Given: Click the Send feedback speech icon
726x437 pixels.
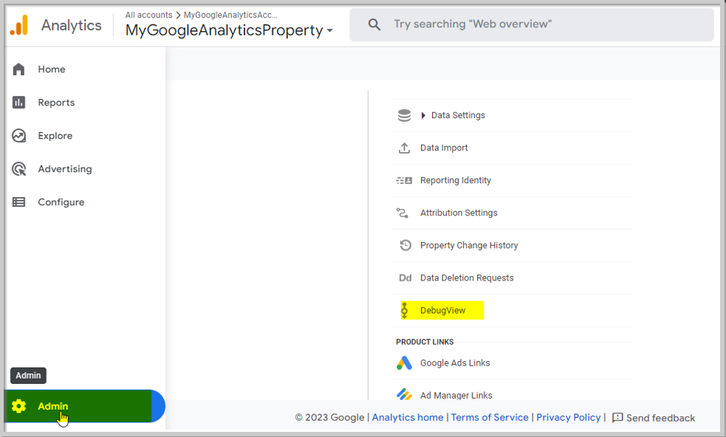Looking at the screenshot, I should click(617, 418).
